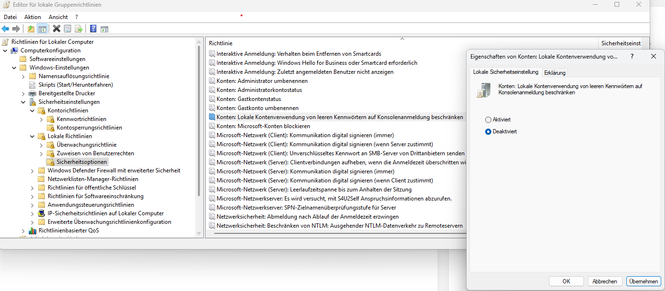Select the Aktiviert radio button
This screenshot has height=291, width=665.
[488, 120]
